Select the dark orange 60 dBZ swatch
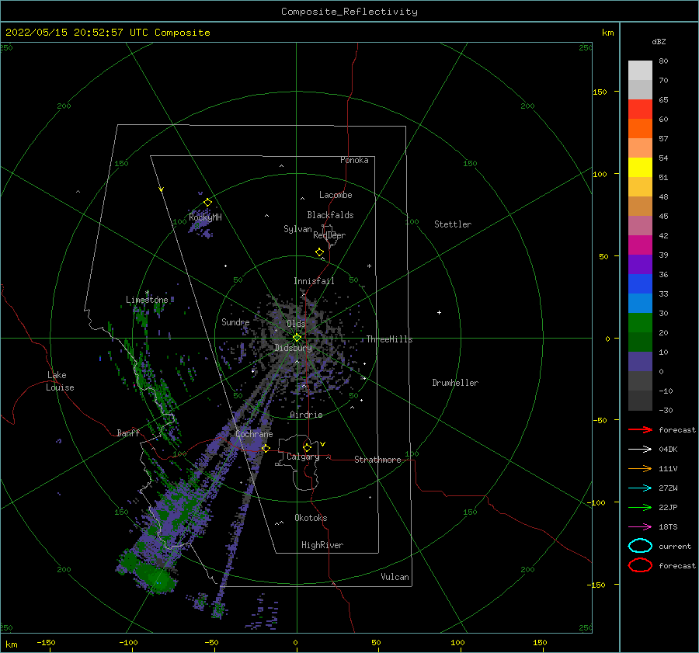The image size is (699, 653). coord(640,129)
